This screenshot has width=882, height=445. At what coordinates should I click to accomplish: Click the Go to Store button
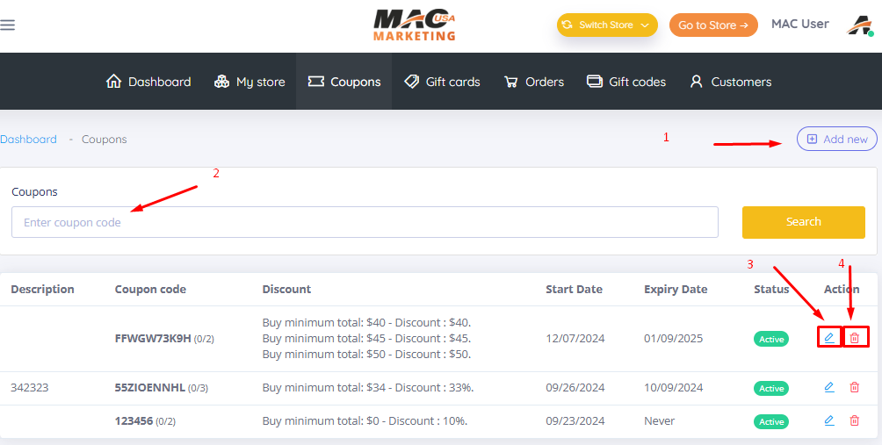pos(712,25)
